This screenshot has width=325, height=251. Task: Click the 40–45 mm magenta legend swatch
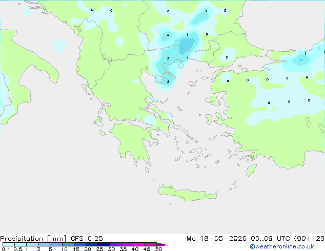click(139, 244)
